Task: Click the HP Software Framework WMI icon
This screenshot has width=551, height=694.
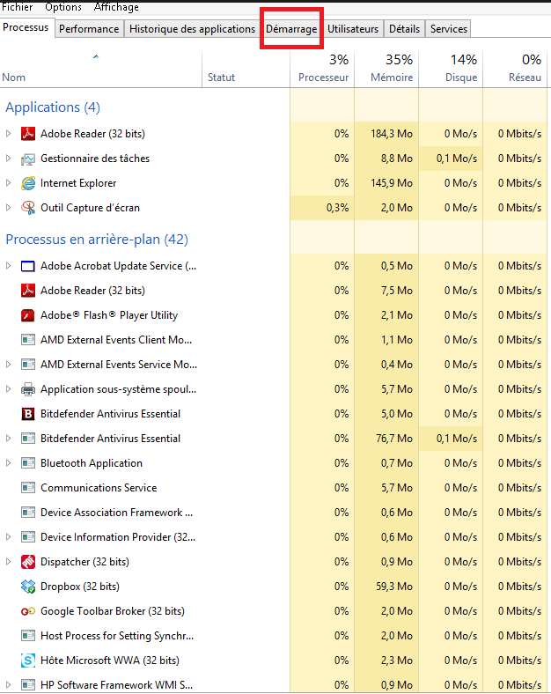Action: 28,685
